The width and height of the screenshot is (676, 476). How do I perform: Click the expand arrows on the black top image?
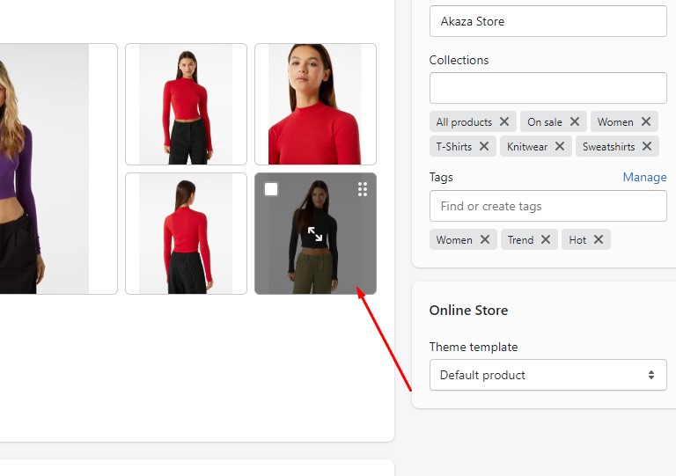coord(315,234)
